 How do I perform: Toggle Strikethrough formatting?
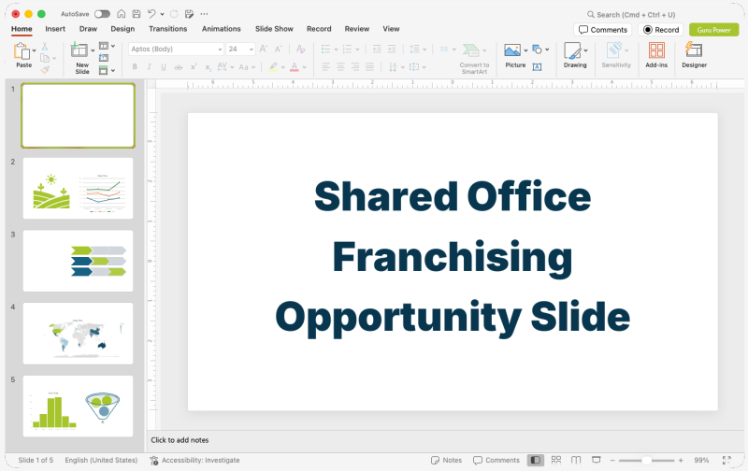[x=178, y=66]
